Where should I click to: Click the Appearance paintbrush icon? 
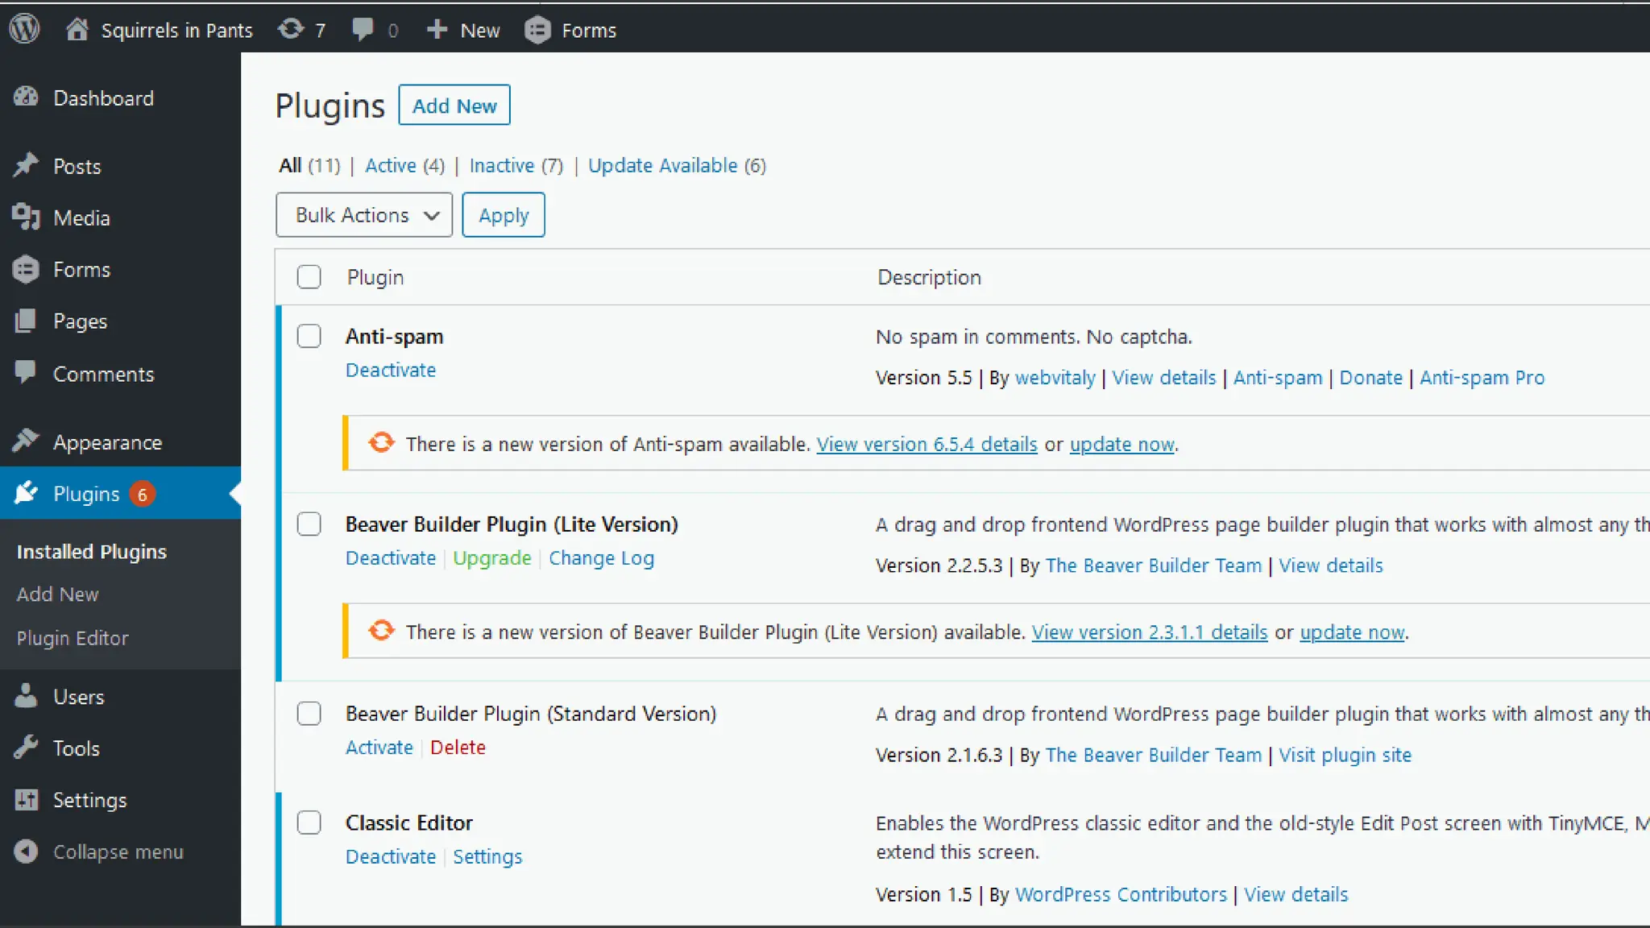(x=26, y=441)
